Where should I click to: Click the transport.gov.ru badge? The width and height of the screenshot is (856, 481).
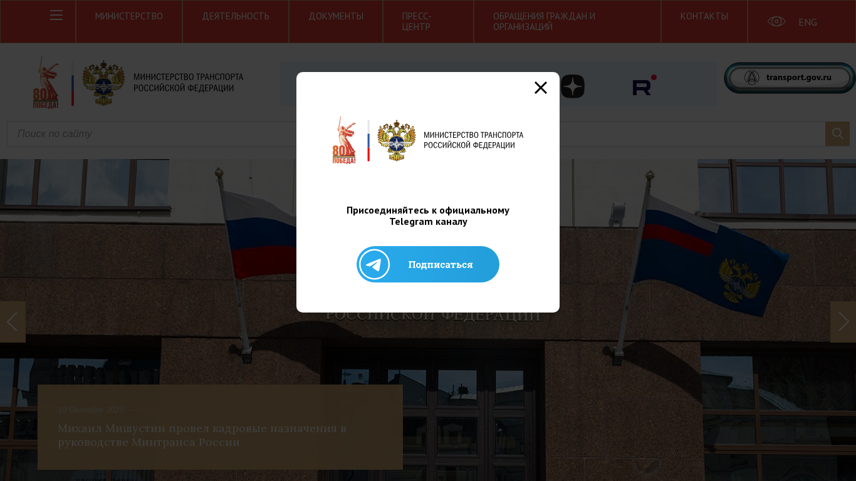tap(790, 78)
